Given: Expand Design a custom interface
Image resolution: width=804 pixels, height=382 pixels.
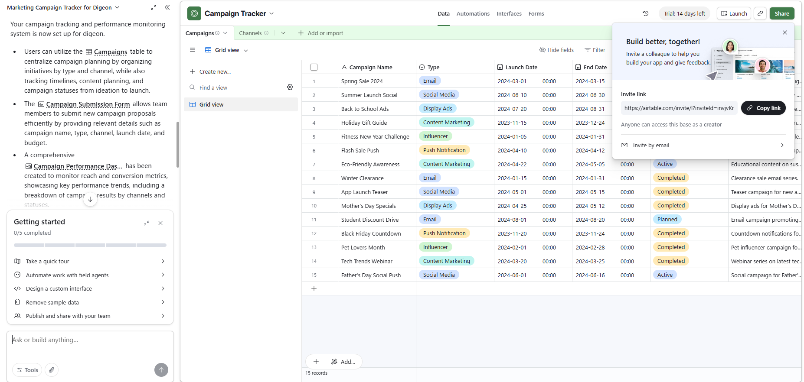Looking at the screenshot, I should (x=90, y=288).
